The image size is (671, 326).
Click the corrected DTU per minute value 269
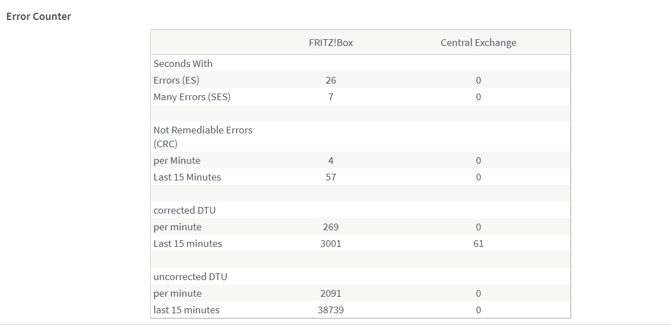tap(331, 227)
